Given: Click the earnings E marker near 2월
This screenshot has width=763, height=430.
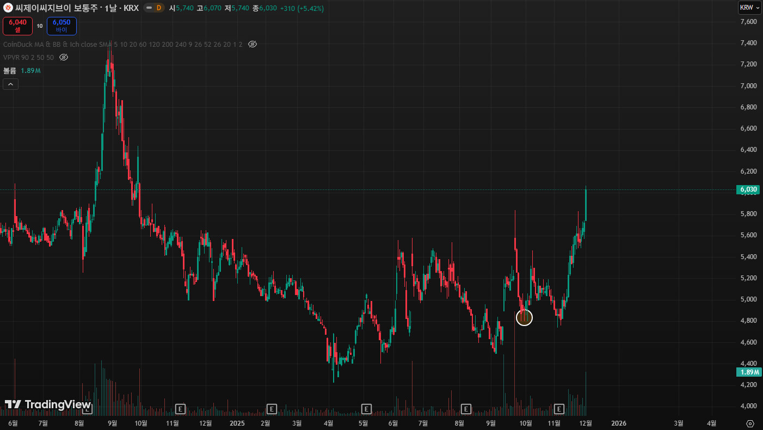Looking at the screenshot, I should point(271,408).
